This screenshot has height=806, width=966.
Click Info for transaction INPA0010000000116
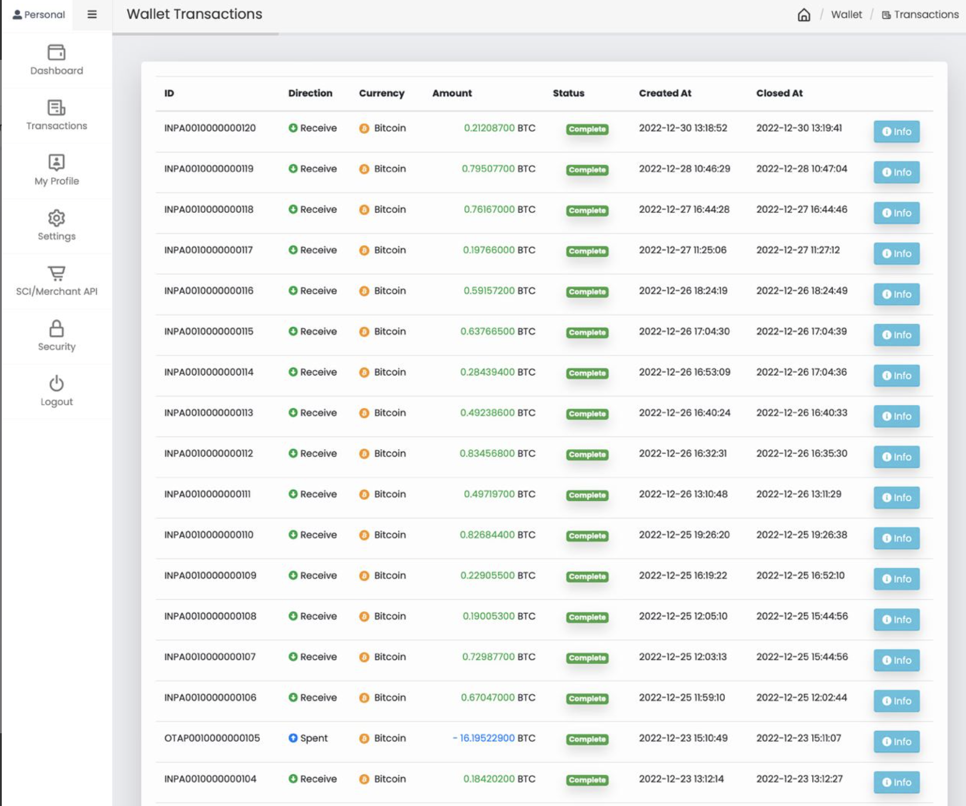click(896, 294)
